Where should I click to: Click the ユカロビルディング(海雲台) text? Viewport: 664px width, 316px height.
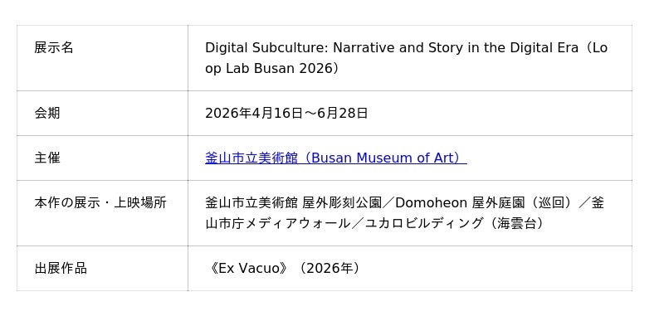pyautogui.click(x=456, y=223)
